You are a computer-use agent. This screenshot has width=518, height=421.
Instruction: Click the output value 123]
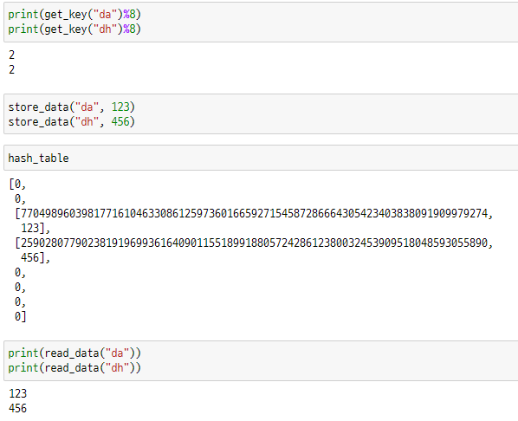33,229
